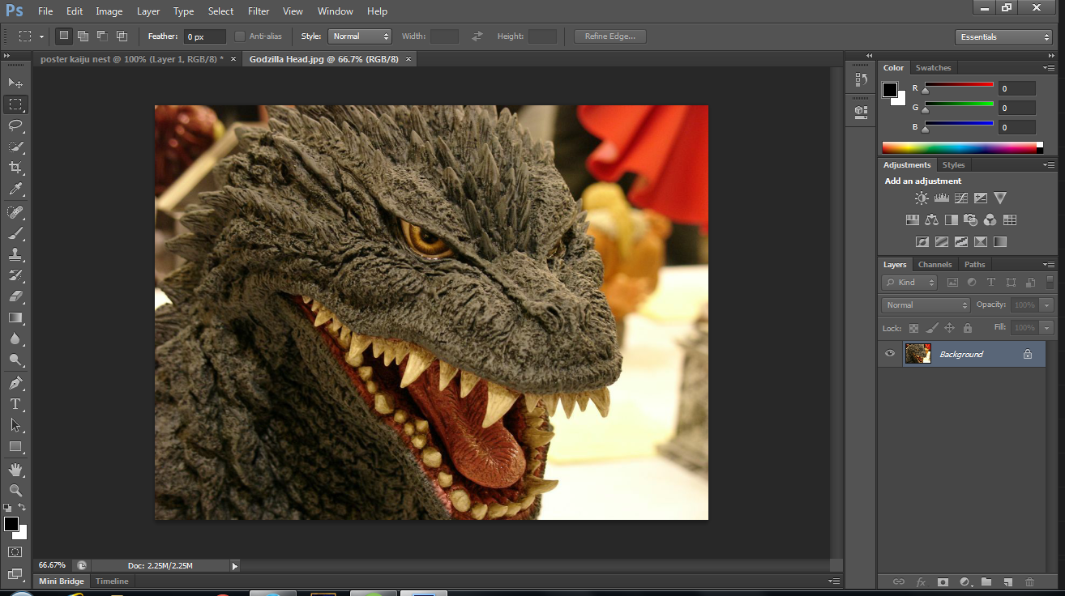This screenshot has width=1065, height=596.
Task: Click the Refine Edge button
Action: pos(610,36)
